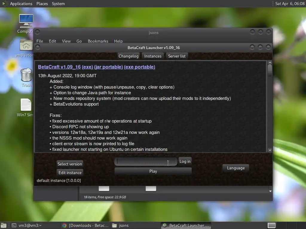Click the Instances tab button

153,56
